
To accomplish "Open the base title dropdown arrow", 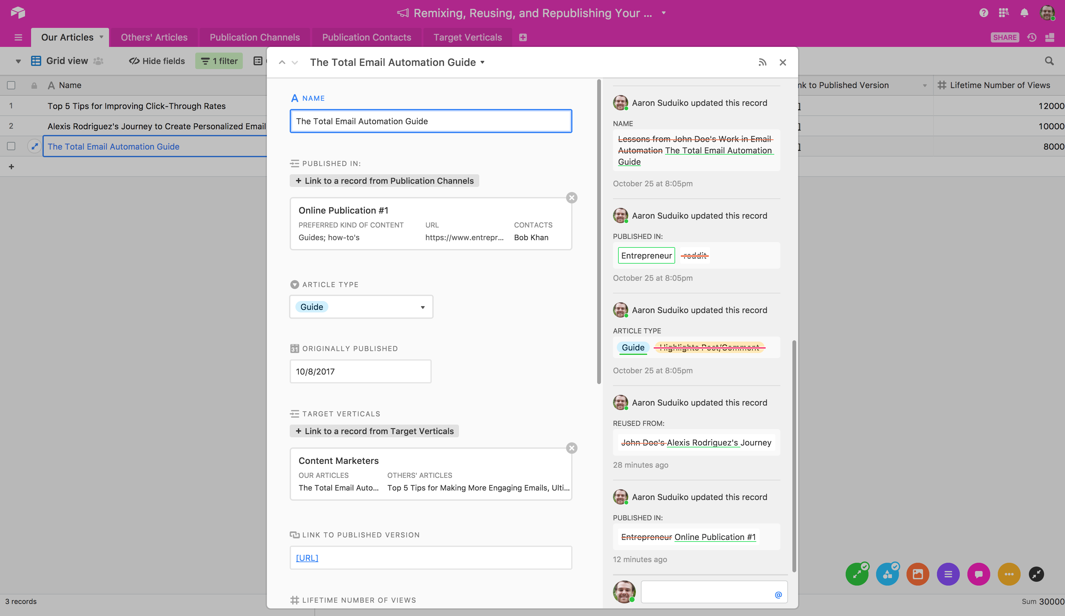I will [x=663, y=13].
